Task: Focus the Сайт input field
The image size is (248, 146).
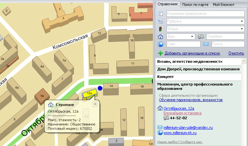Action: (183, 44)
